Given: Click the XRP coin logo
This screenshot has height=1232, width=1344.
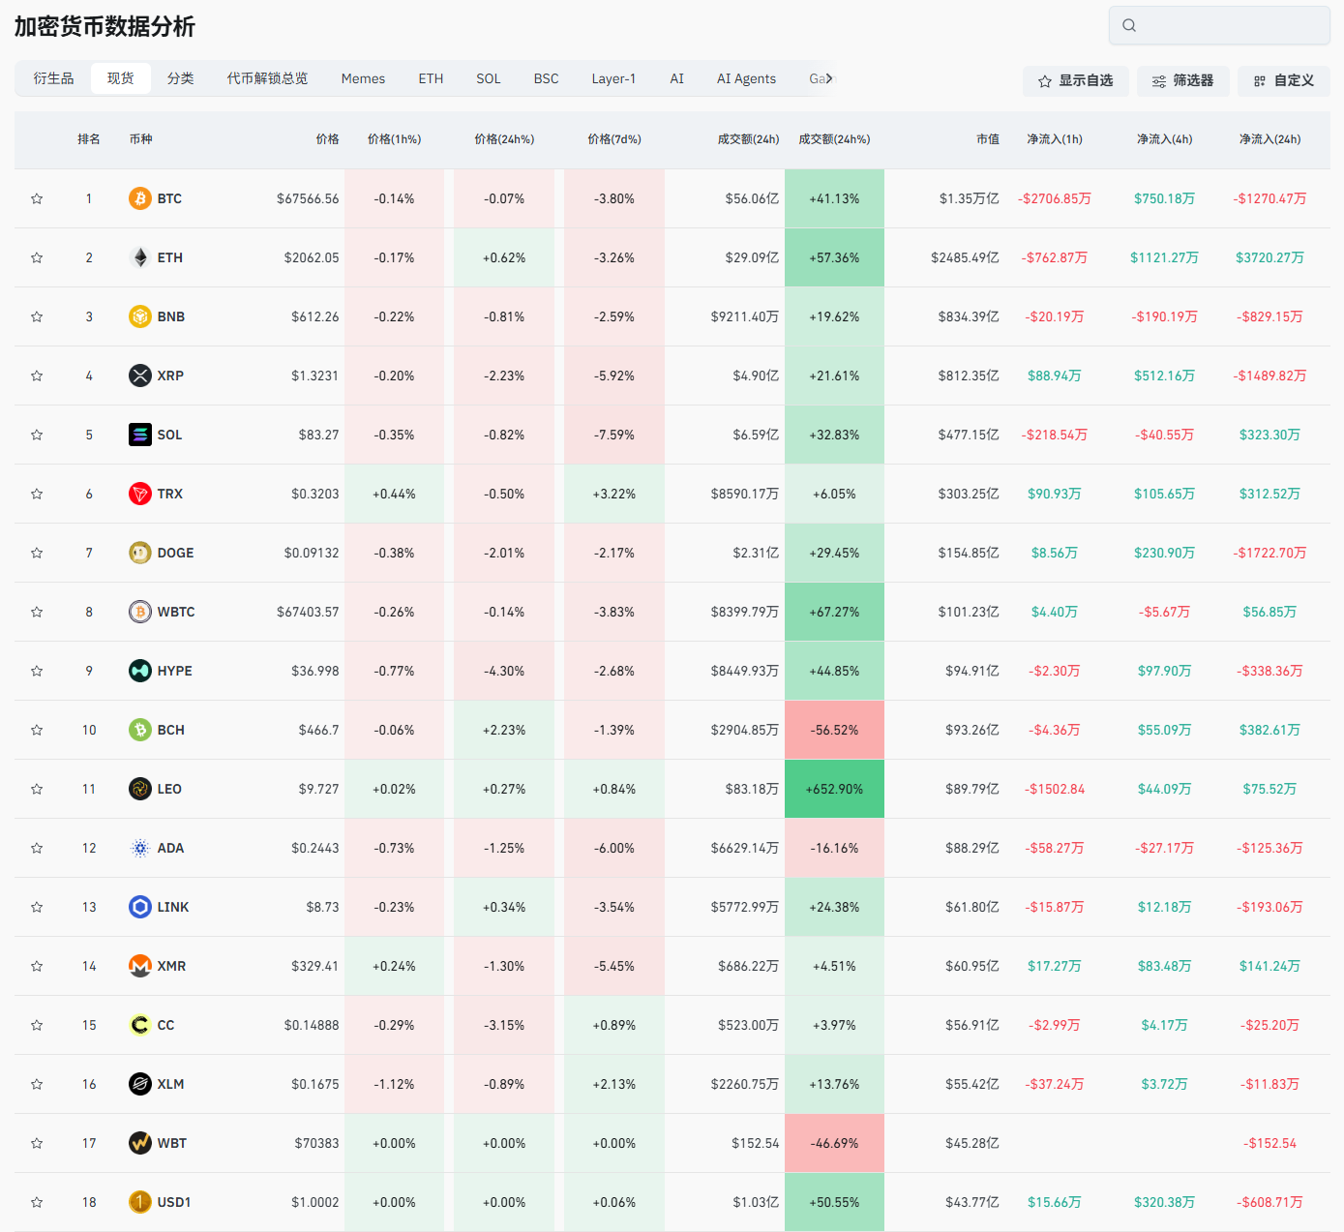Looking at the screenshot, I should (140, 376).
